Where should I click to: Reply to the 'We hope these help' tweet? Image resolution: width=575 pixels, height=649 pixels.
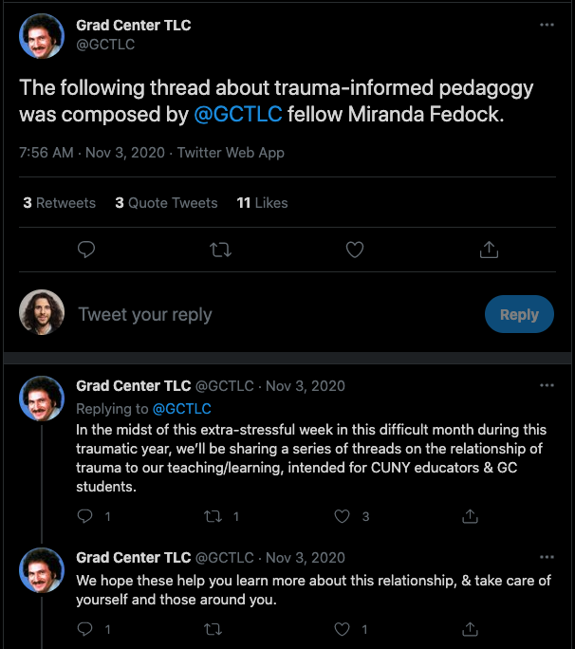click(x=85, y=629)
